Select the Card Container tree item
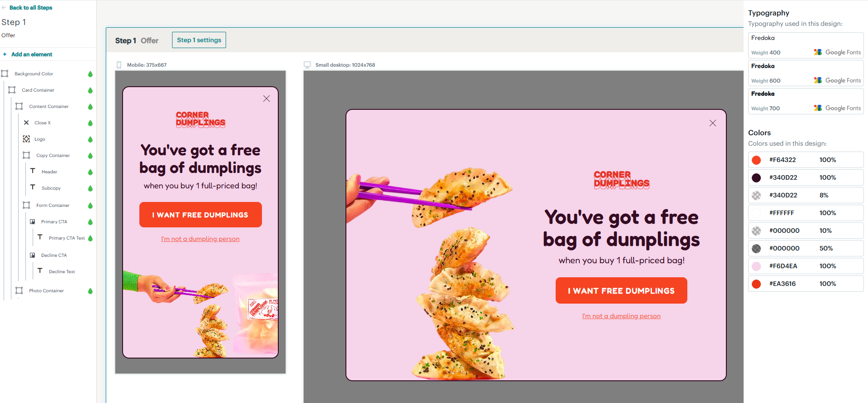 pos(38,90)
